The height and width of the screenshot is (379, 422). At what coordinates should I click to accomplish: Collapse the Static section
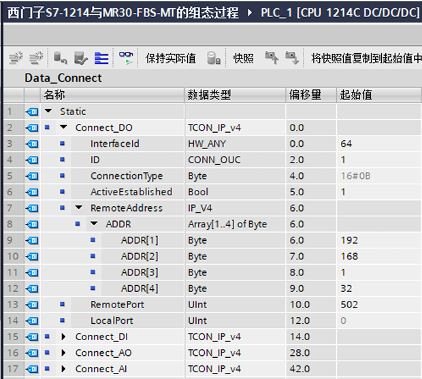48,110
